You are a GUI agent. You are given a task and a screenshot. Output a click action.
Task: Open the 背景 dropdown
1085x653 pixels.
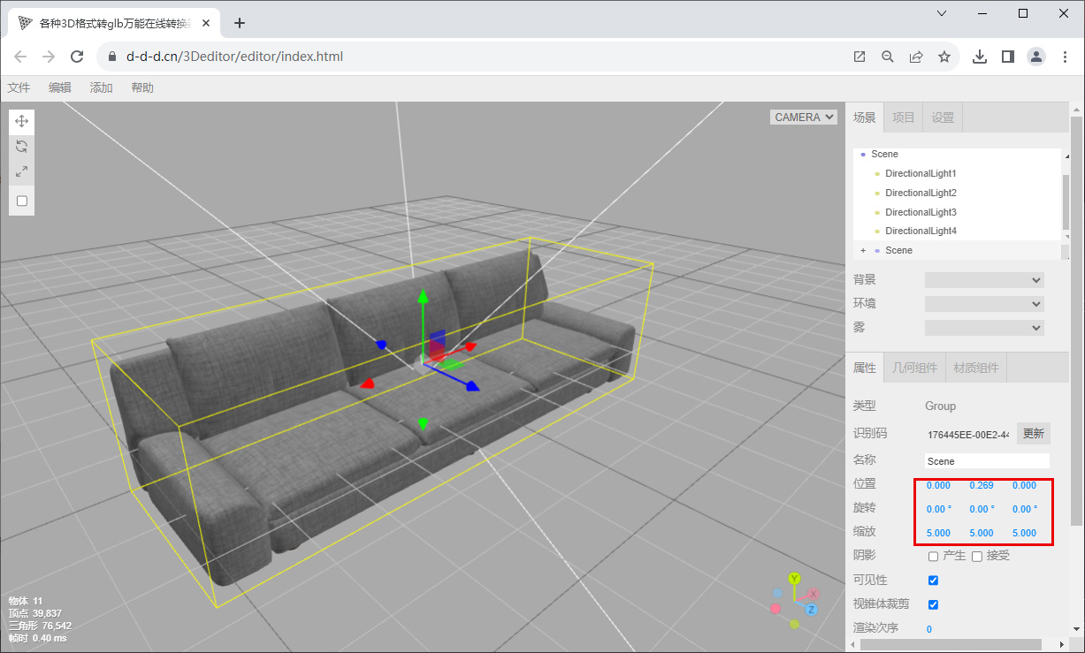coord(984,280)
